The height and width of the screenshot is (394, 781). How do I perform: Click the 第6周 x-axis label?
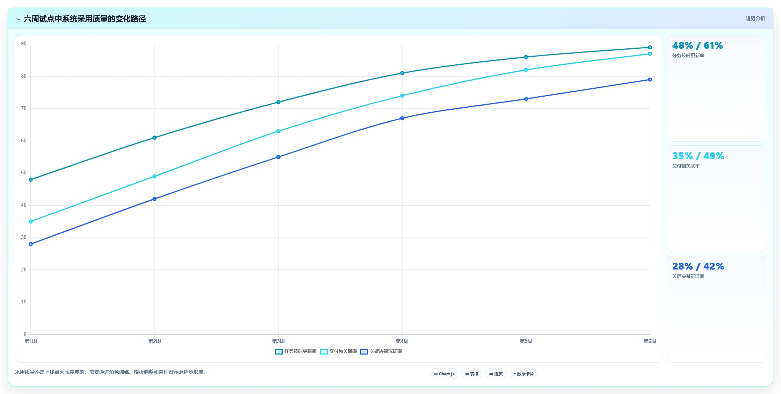click(650, 341)
